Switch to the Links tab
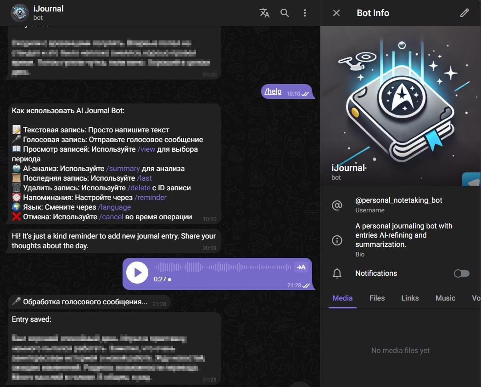The width and height of the screenshot is (481, 387). pyautogui.click(x=410, y=298)
